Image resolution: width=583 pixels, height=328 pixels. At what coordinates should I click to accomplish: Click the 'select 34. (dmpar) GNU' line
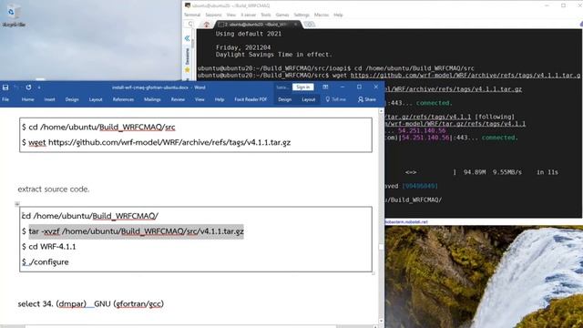click(x=91, y=303)
